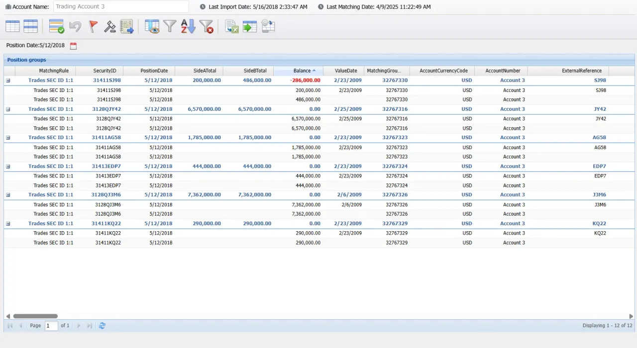Toggle expander for group 31411KQ22
The width and height of the screenshot is (637, 348).
click(x=8, y=224)
